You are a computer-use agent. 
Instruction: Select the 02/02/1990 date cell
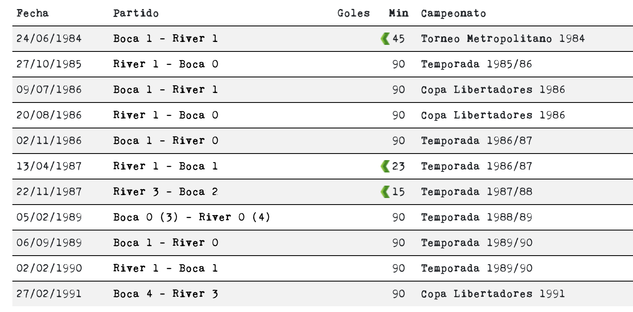pos(49,268)
